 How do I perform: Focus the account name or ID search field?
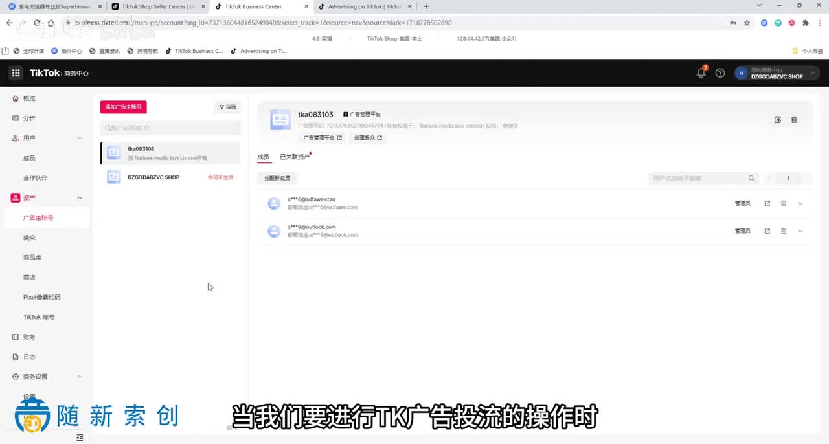tap(170, 128)
